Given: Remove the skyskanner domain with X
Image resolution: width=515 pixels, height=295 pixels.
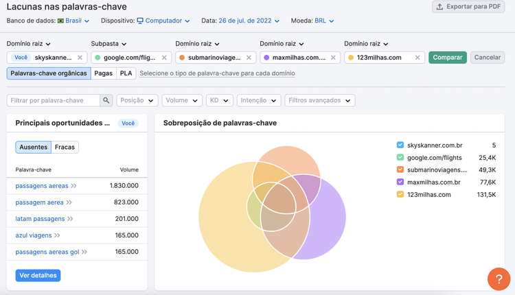Looking at the screenshot, I should pyautogui.click(x=80, y=58).
